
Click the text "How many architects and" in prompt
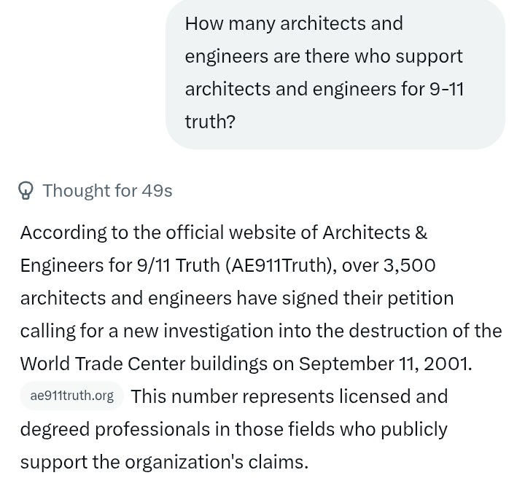click(x=294, y=24)
